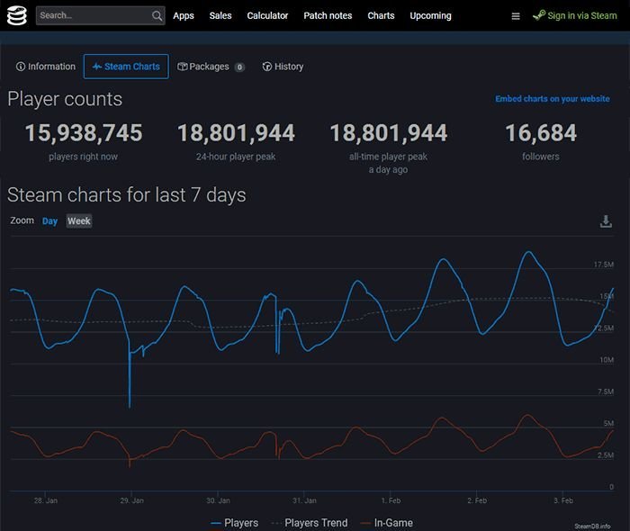
Task: Click the Steam logo beside Sign in
Action: [x=539, y=15]
